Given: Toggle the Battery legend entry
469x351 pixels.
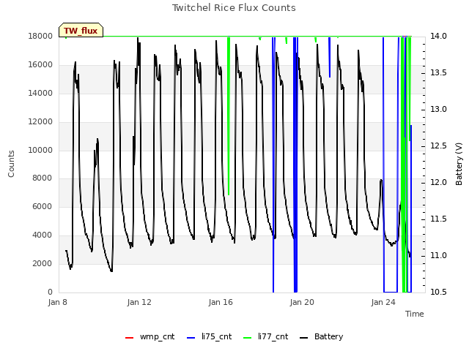Looking at the screenshot, I should click(x=322, y=337).
